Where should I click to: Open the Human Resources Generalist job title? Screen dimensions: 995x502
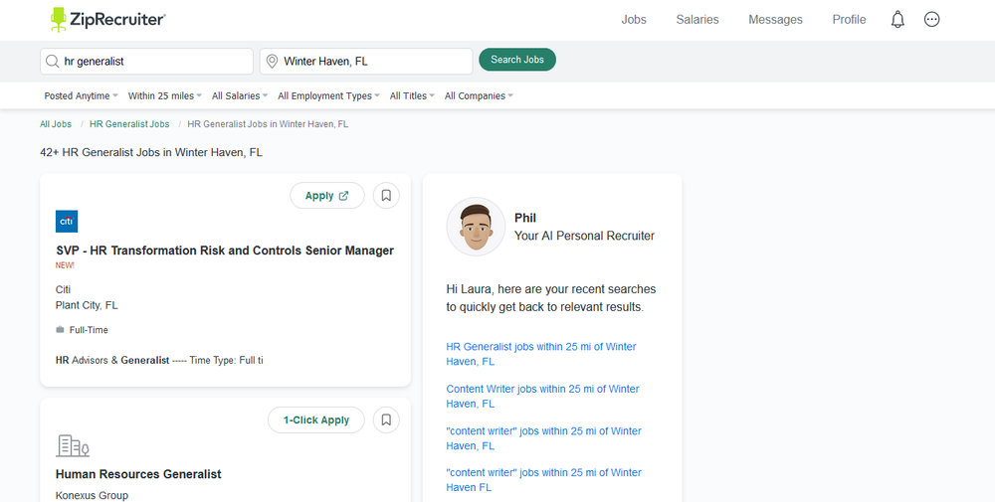click(138, 474)
